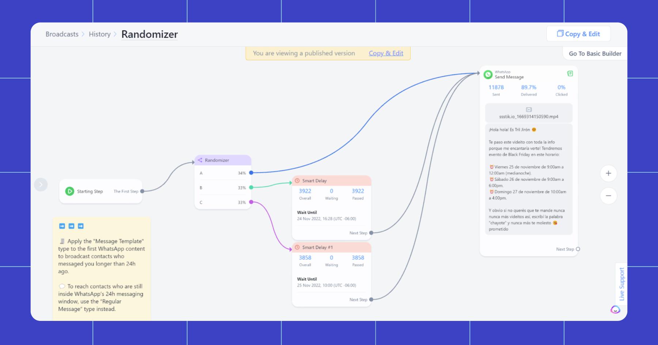Image resolution: width=658 pixels, height=345 pixels.
Task: Select Randomizer branch A blue connector
Action: 251,173
